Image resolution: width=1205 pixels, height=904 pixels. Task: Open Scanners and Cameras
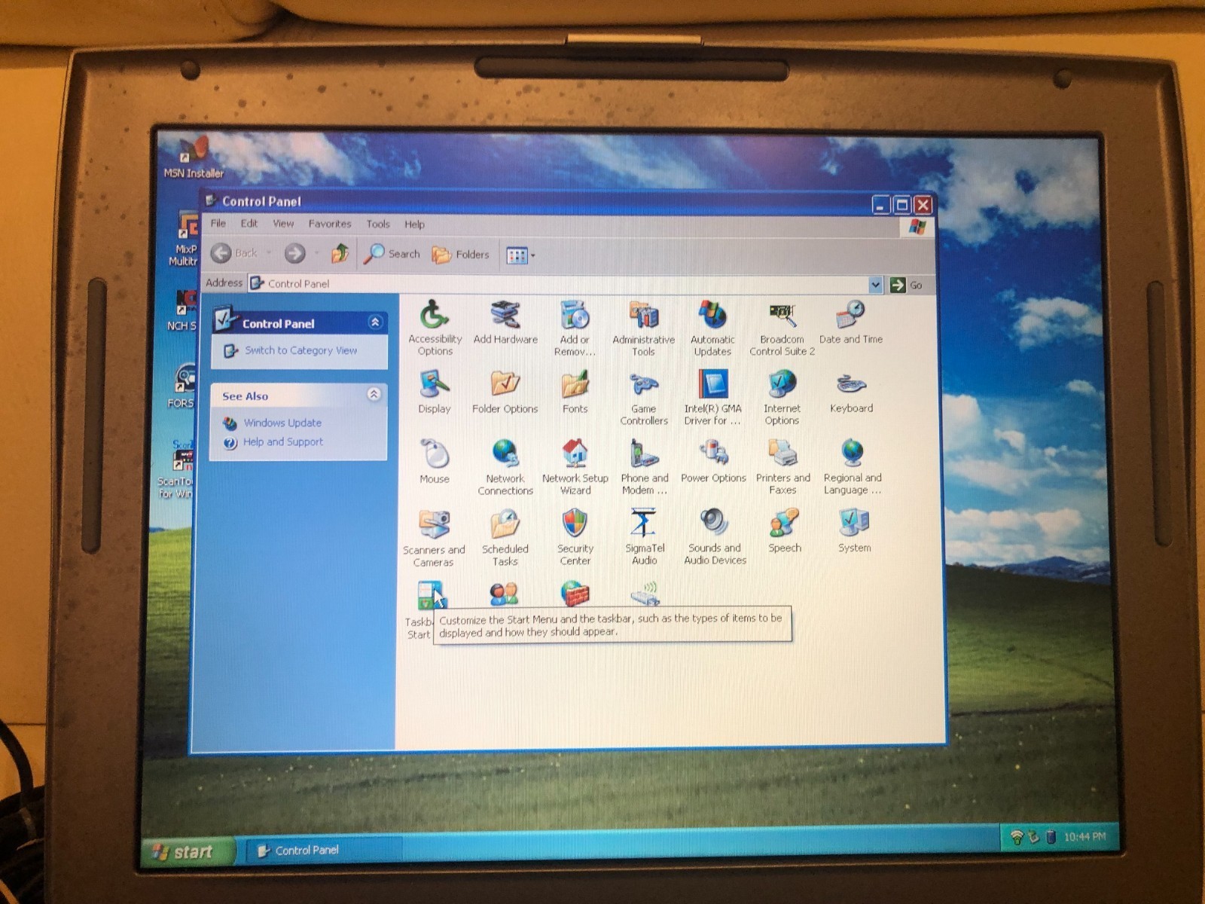click(434, 538)
